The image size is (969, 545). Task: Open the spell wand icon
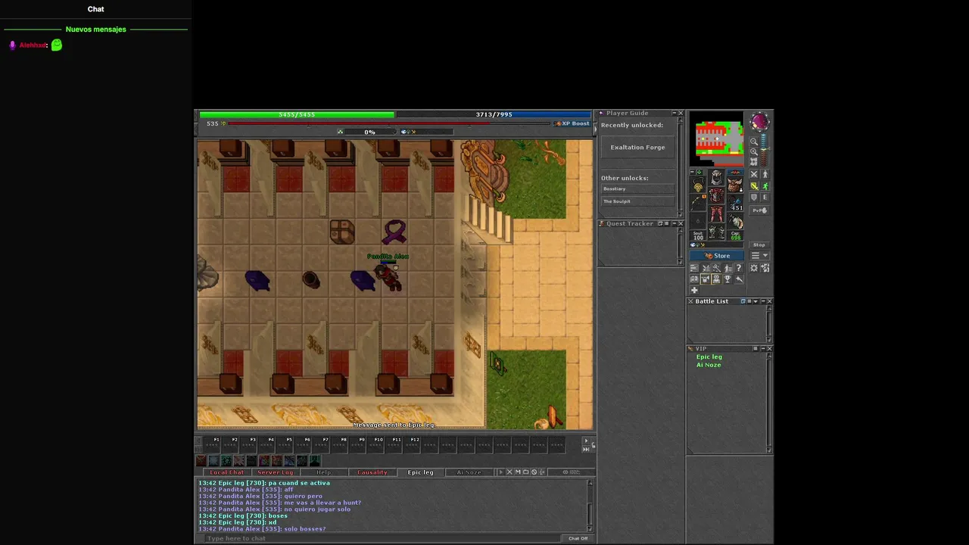[x=716, y=268]
